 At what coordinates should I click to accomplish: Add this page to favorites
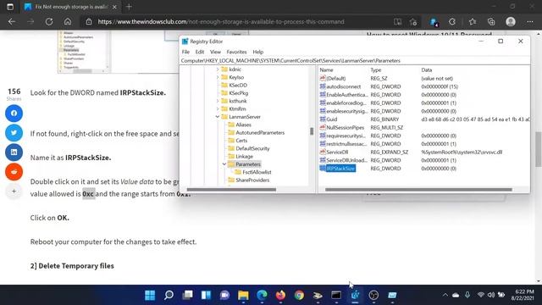[x=413, y=21]
